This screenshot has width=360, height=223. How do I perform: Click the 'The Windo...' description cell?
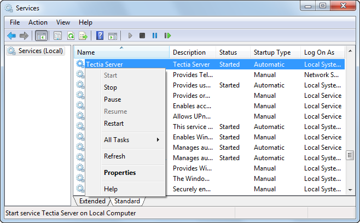(x=191, y=179)
